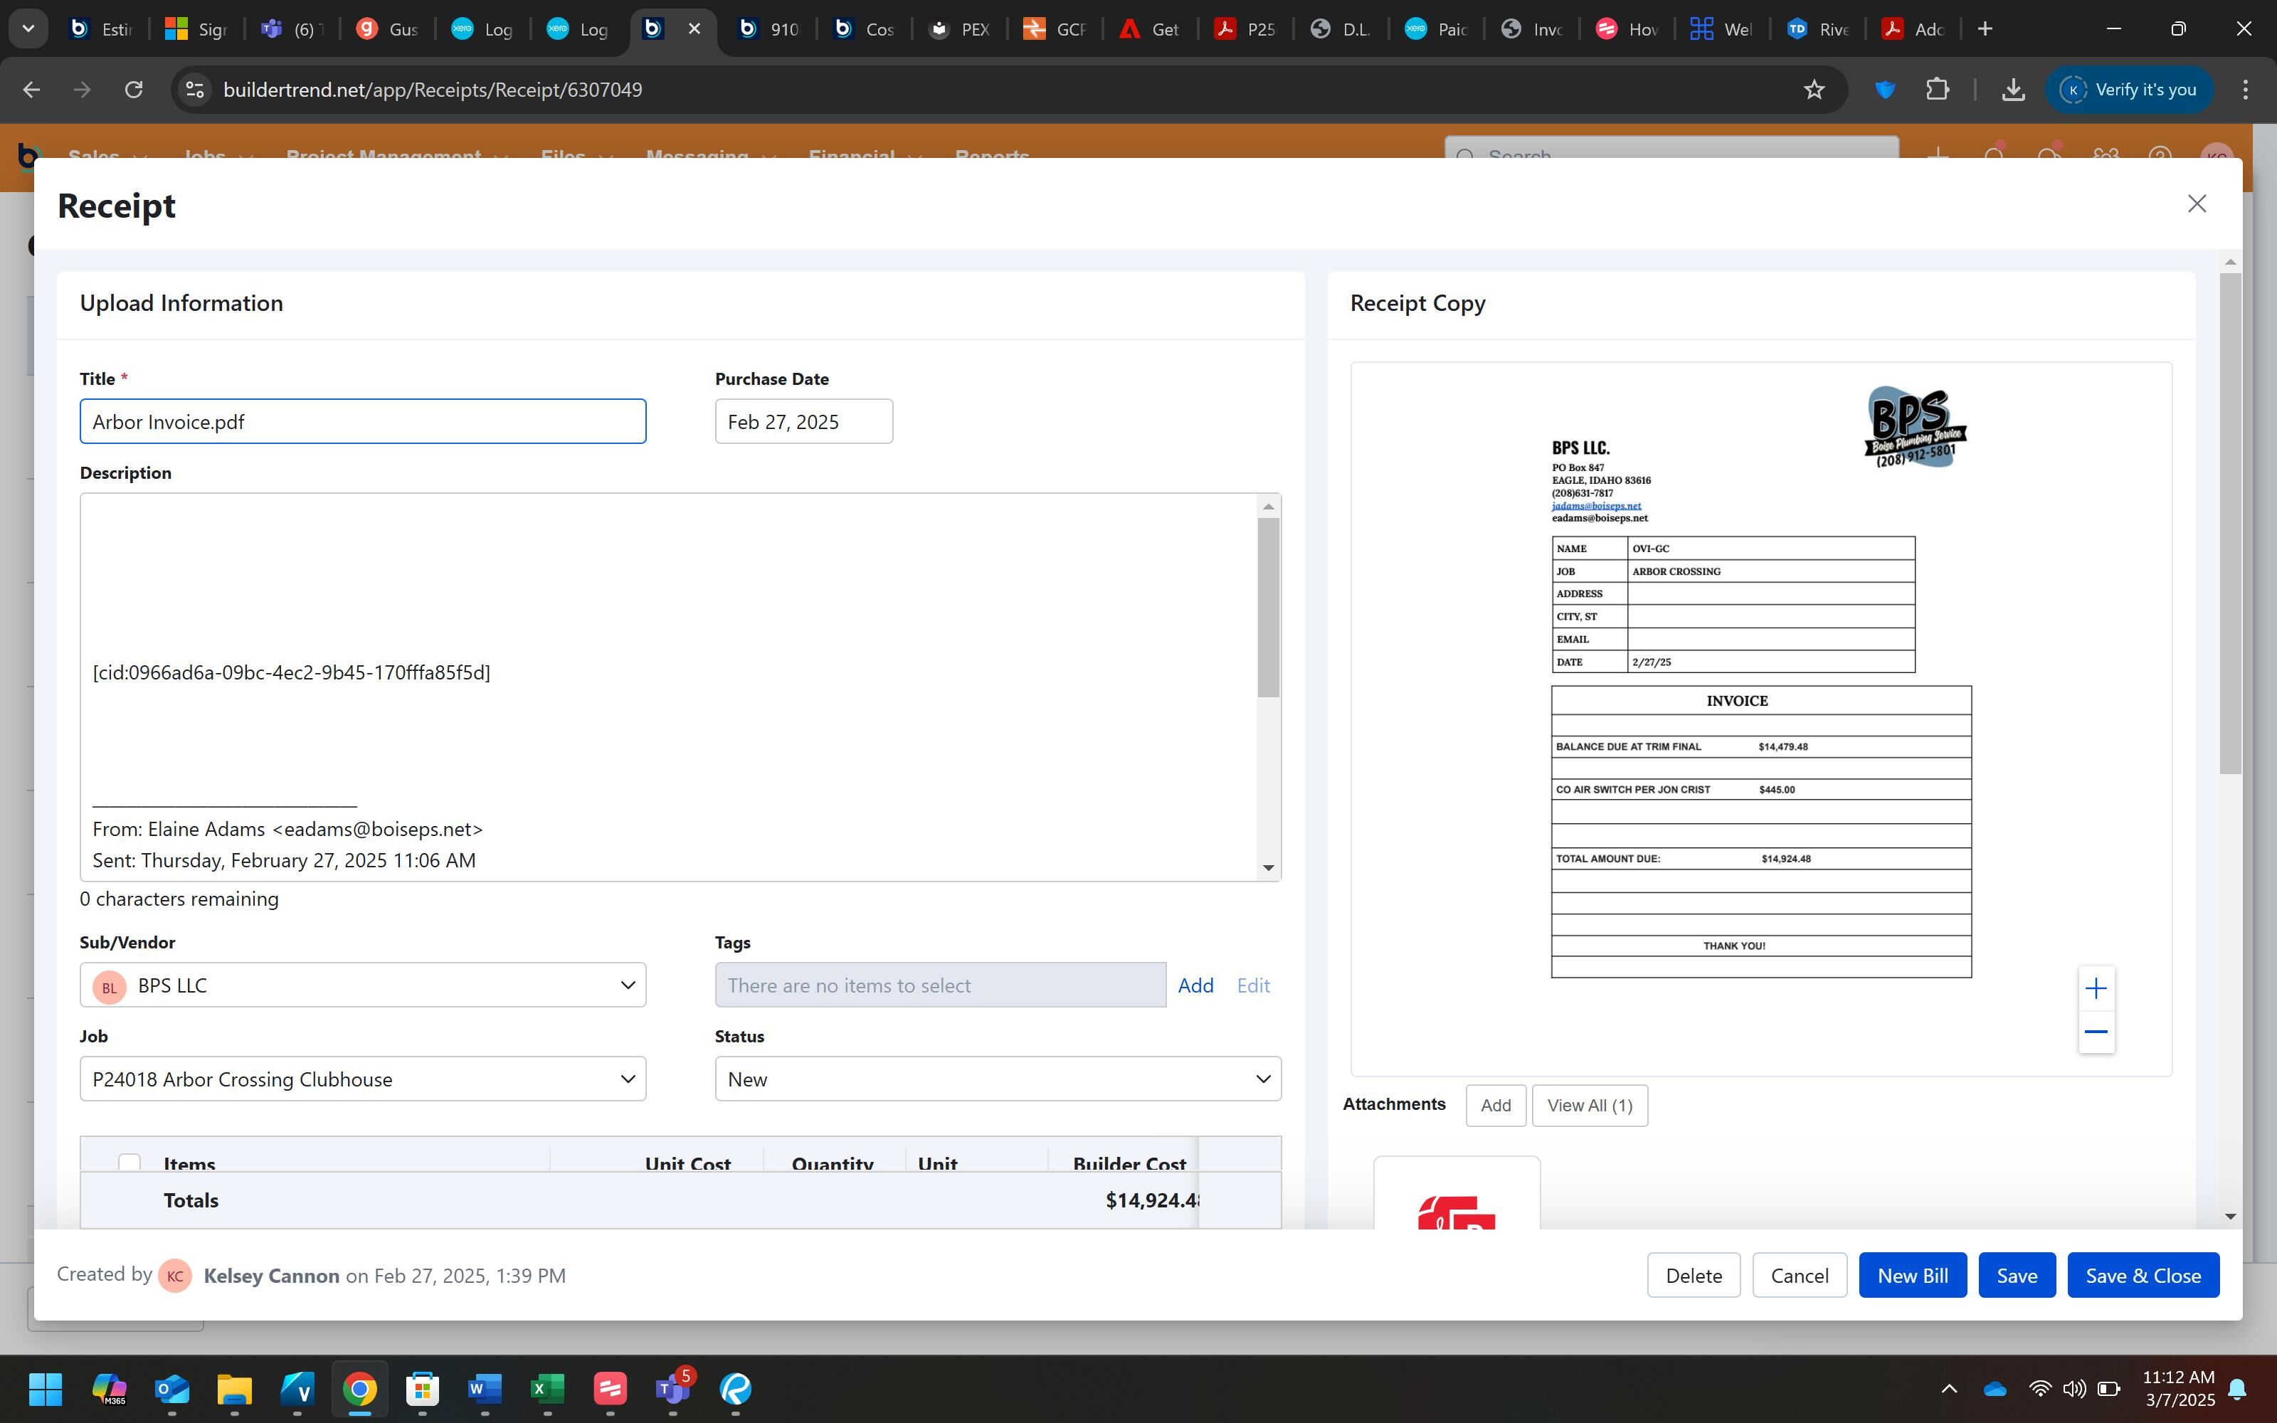Close the Receipt dialog with the X icon

tap(2196, 204)
